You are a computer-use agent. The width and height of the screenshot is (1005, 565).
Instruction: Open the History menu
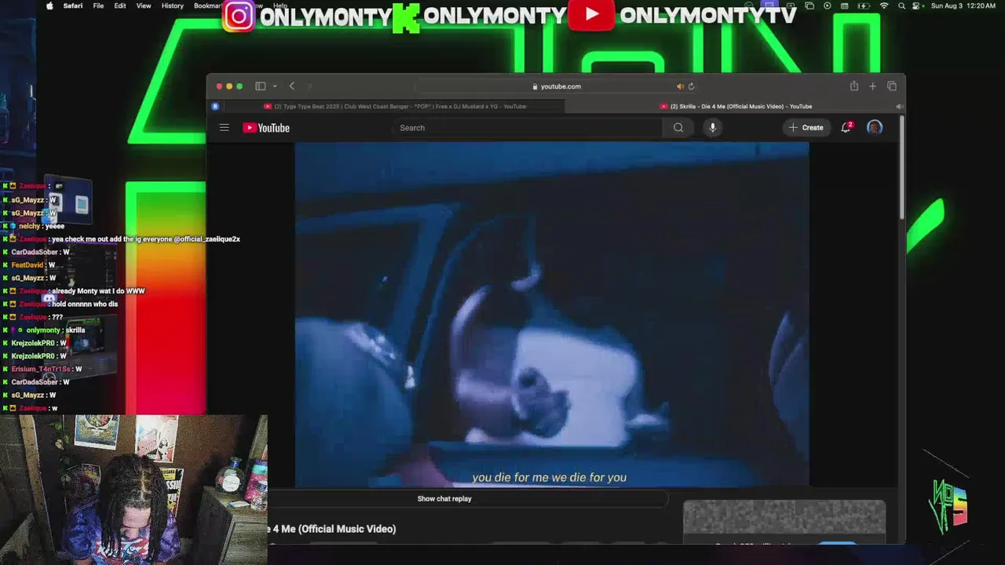pos(172,5)
